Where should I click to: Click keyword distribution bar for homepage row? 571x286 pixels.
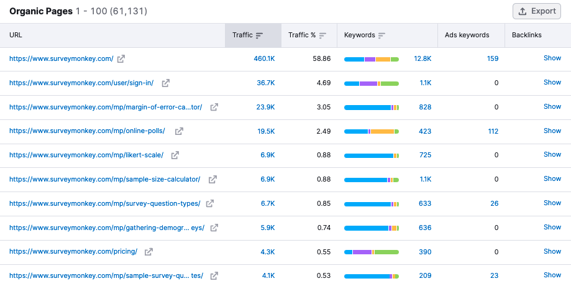coord(372,59)
